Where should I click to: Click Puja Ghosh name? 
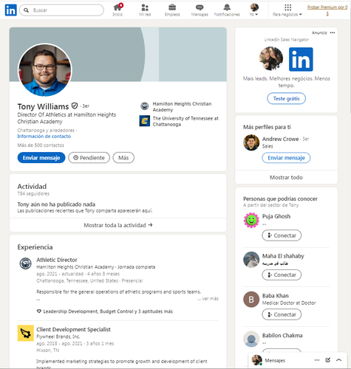pyautogui.click(x=276, y=216)
